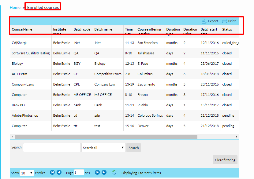Viewport: 254px width, 179px height.
Task: Click left arrow of horizontal scrollbar
Action: click(13, 137)
